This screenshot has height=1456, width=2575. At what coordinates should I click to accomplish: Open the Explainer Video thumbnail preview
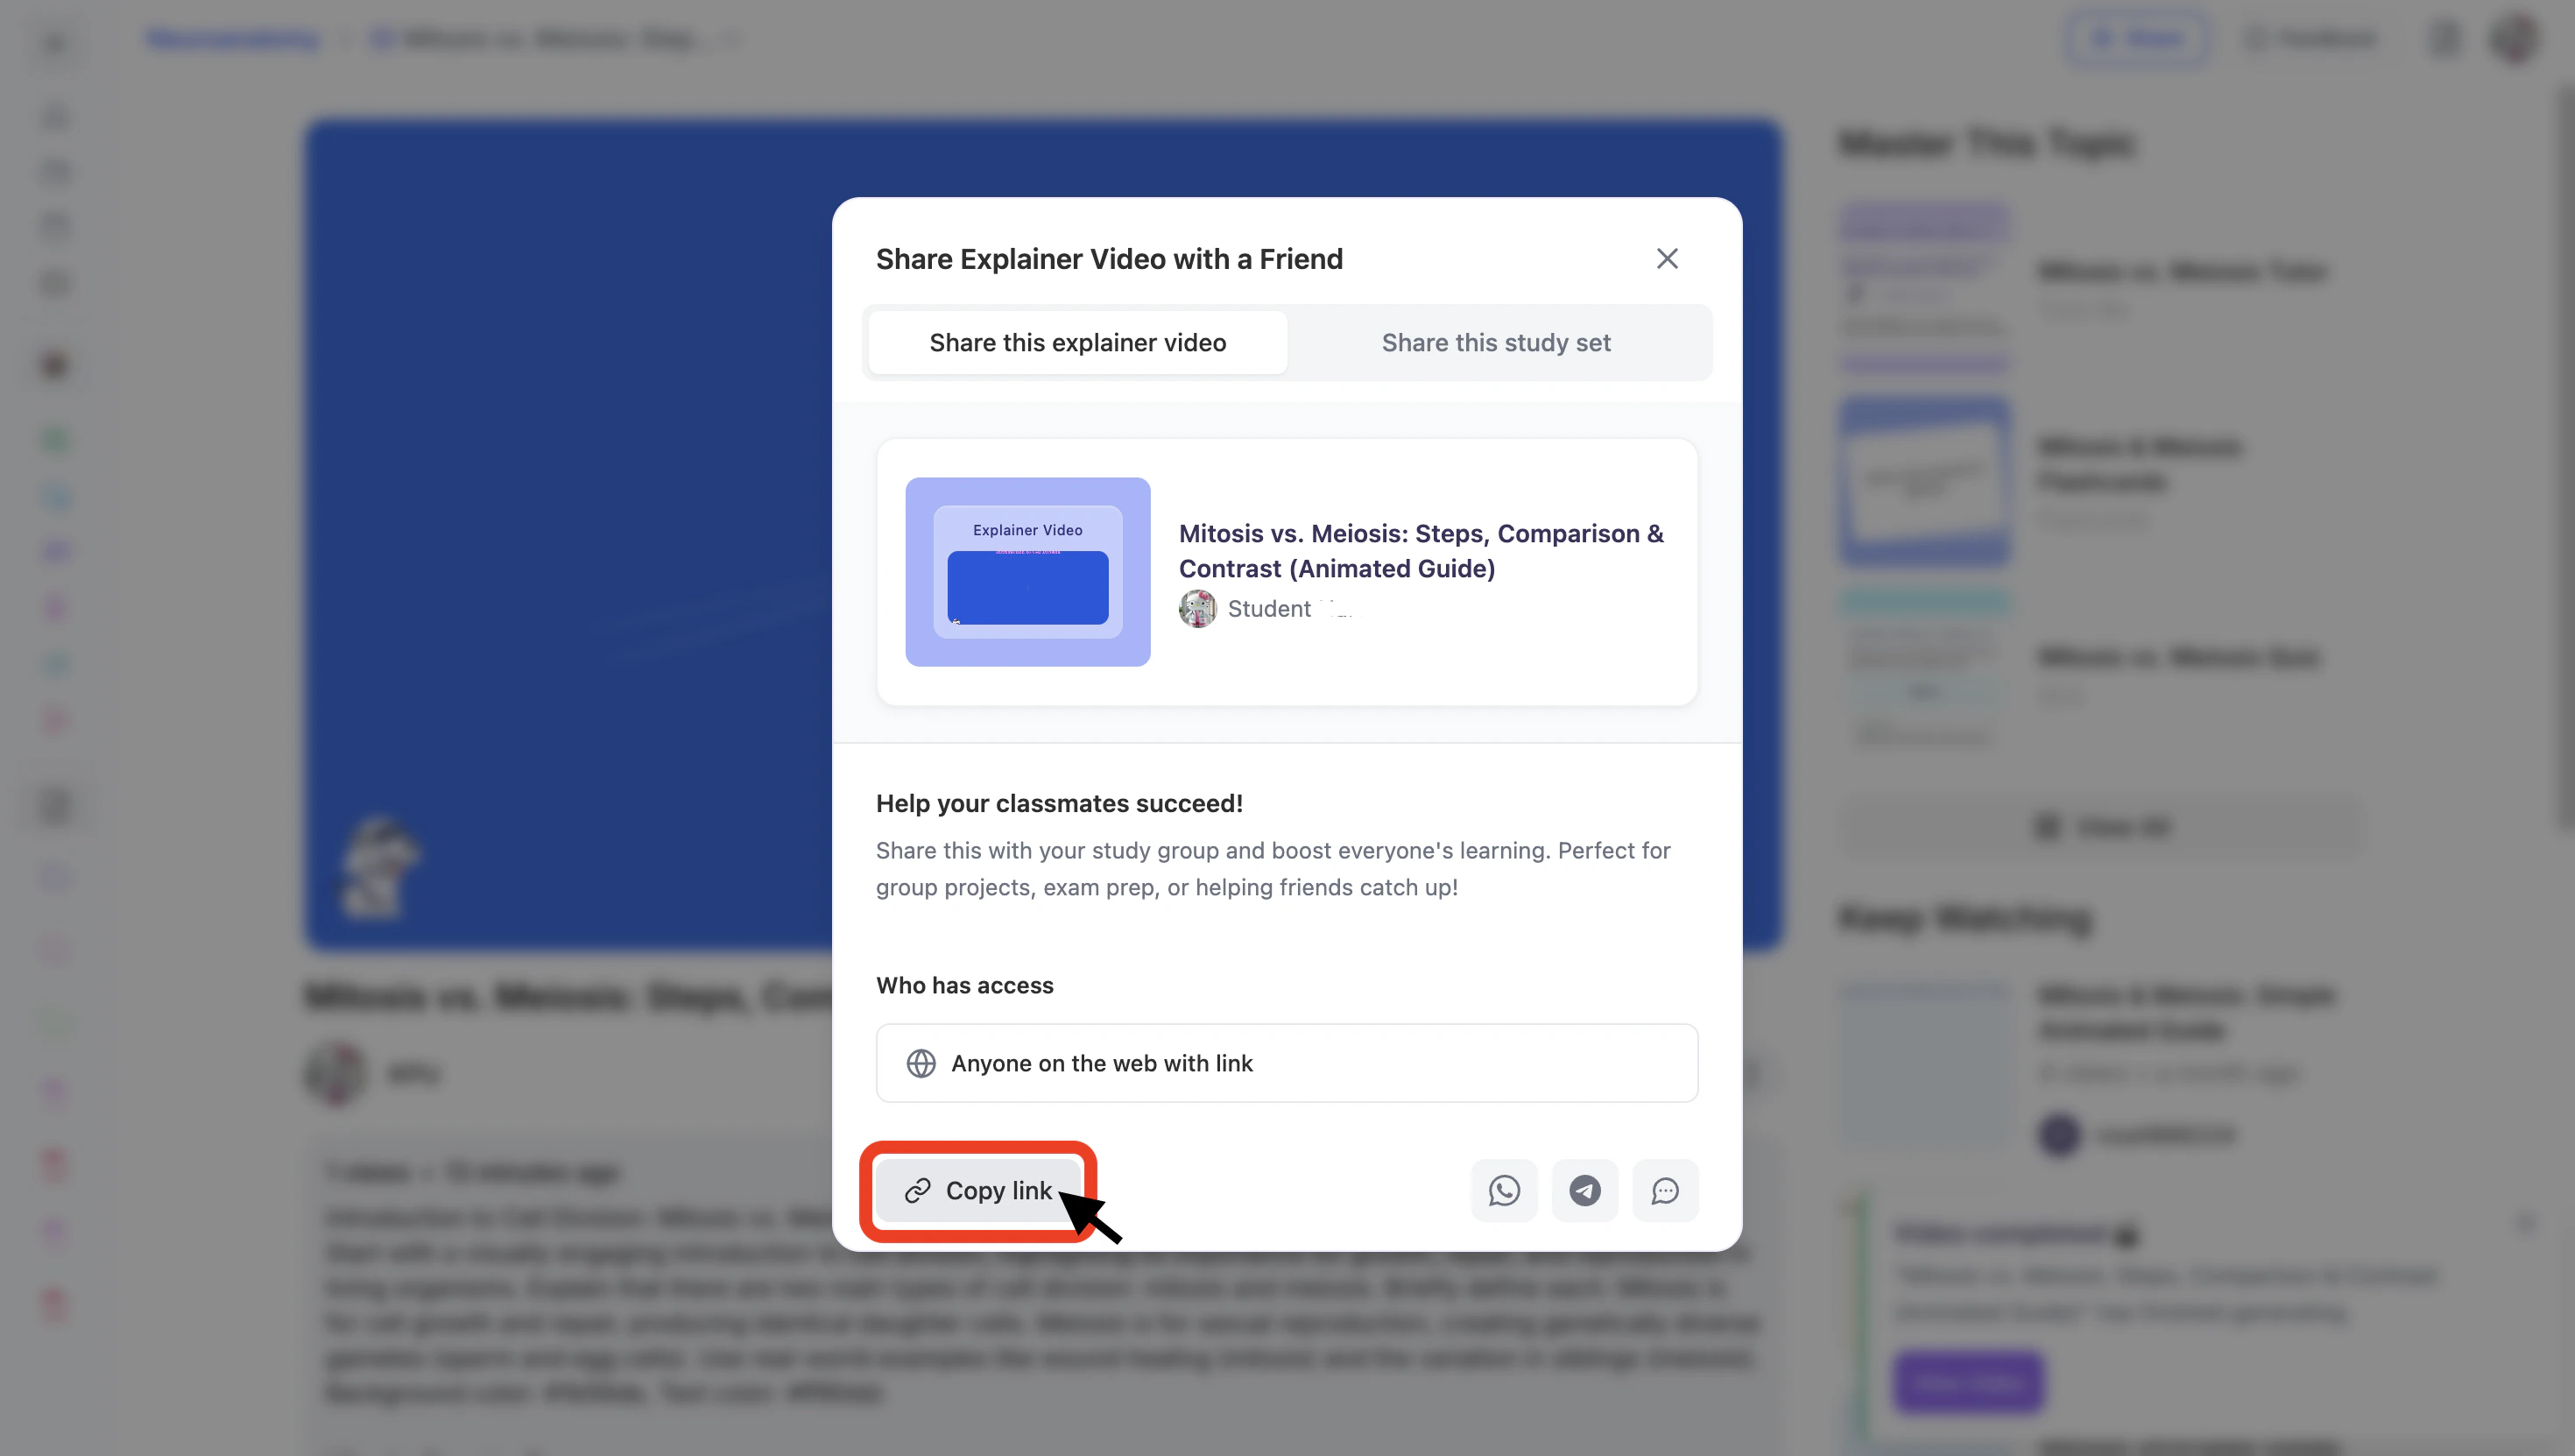tap(1027, 572)
